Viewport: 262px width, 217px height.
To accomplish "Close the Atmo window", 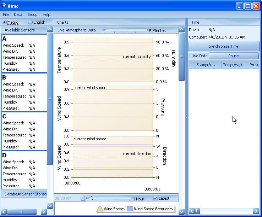I will coord(256,6).
